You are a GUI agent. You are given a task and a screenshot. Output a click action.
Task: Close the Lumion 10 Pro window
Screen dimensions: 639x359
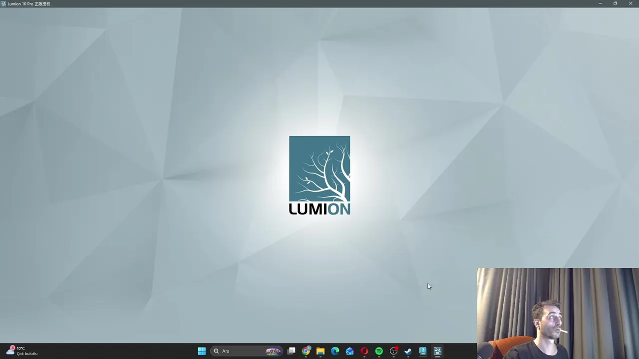631,3
